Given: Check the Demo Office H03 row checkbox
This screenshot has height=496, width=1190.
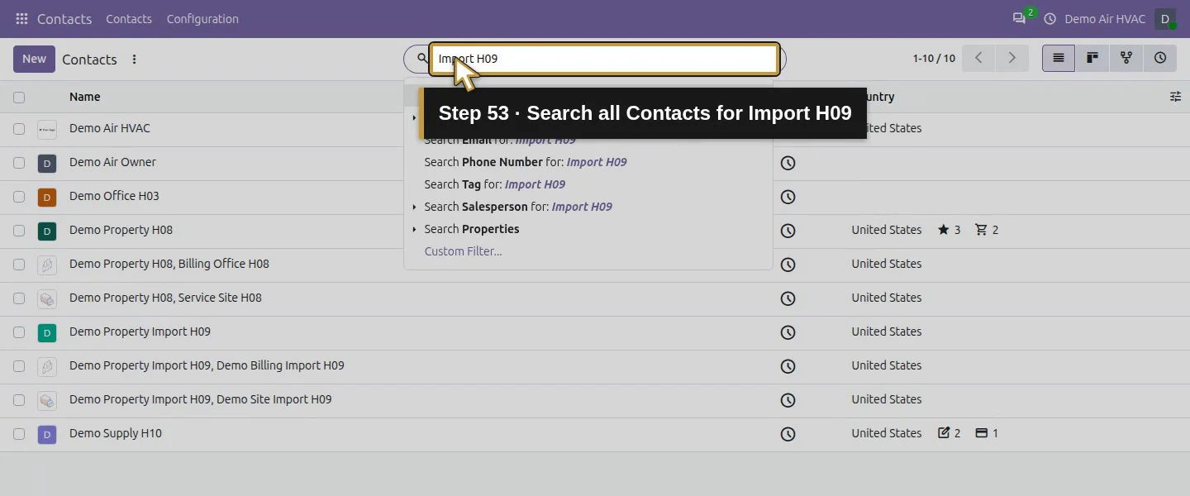Looking at the screenshot, I should pos(19,196).
